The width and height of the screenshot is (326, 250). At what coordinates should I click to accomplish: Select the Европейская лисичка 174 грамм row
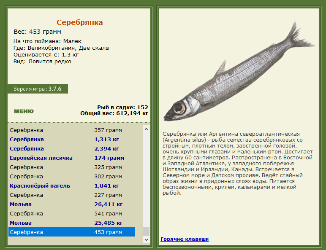click(72, 158)
